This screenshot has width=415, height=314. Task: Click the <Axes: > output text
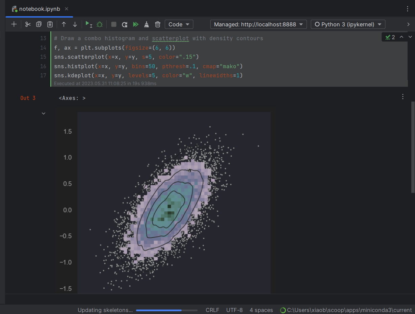click(72, 98)
